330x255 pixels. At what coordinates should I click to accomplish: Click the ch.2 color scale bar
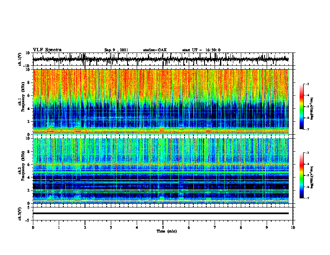click(301, 175)
